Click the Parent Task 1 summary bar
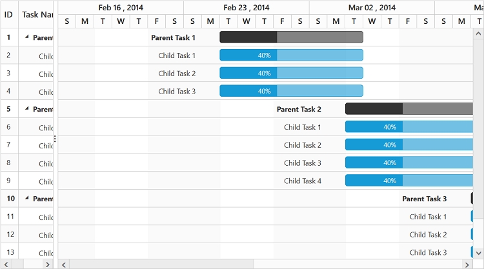The height and width of the screenshot is (269, 484). (x=291, y=37)
